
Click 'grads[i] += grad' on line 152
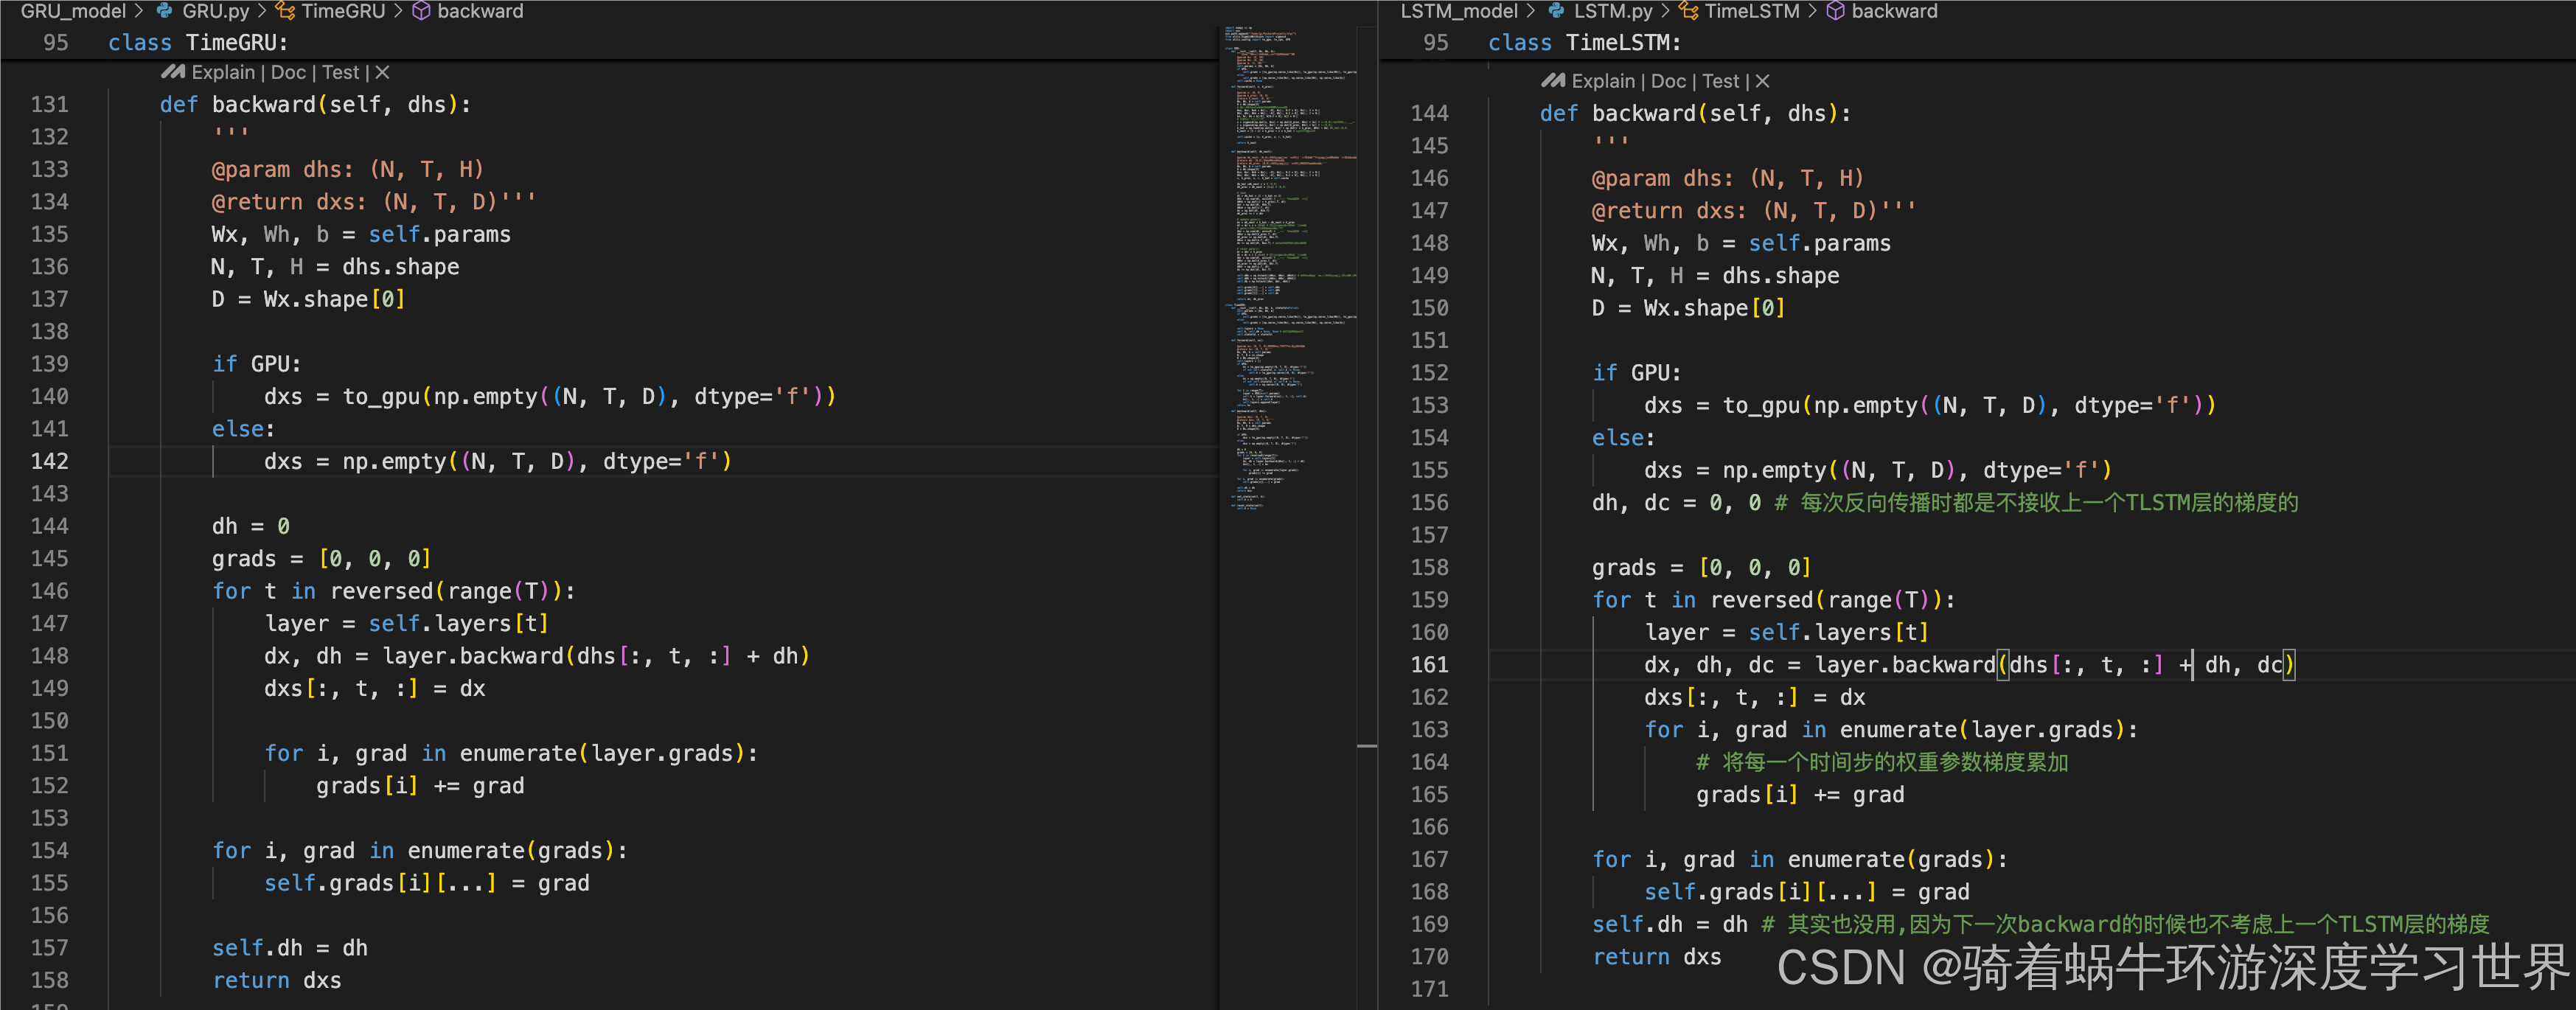point(420,786)
